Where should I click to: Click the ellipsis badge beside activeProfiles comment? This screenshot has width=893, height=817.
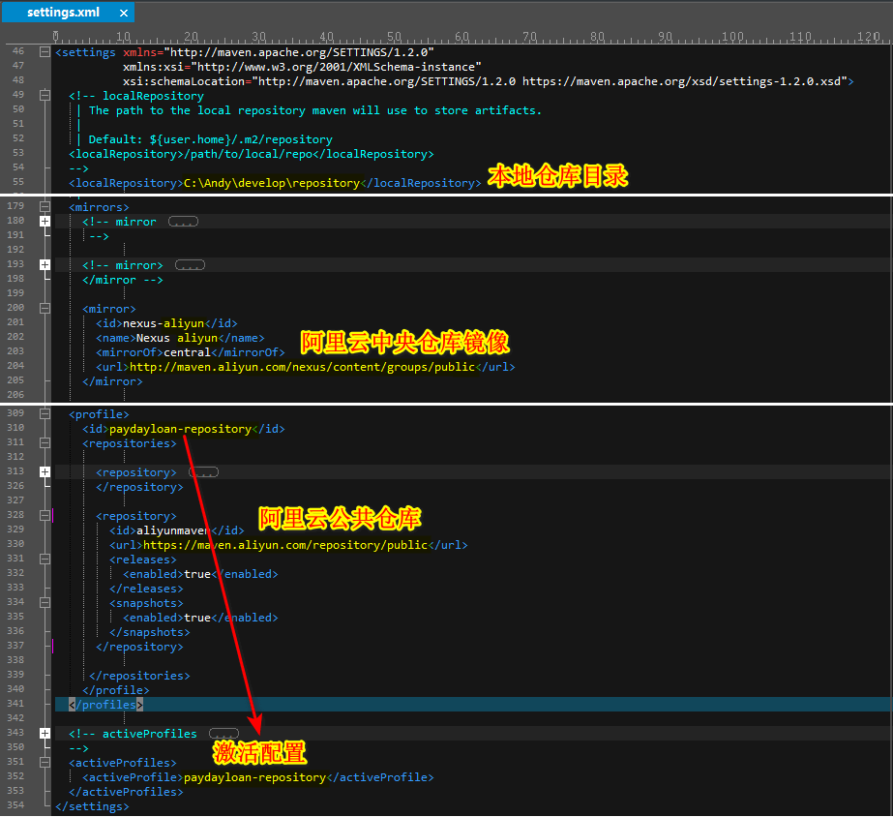(x=223, y=734)
